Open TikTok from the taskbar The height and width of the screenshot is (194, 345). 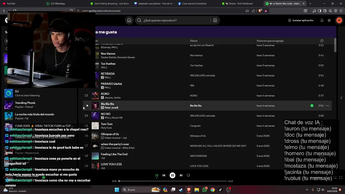tap(220, 190)
